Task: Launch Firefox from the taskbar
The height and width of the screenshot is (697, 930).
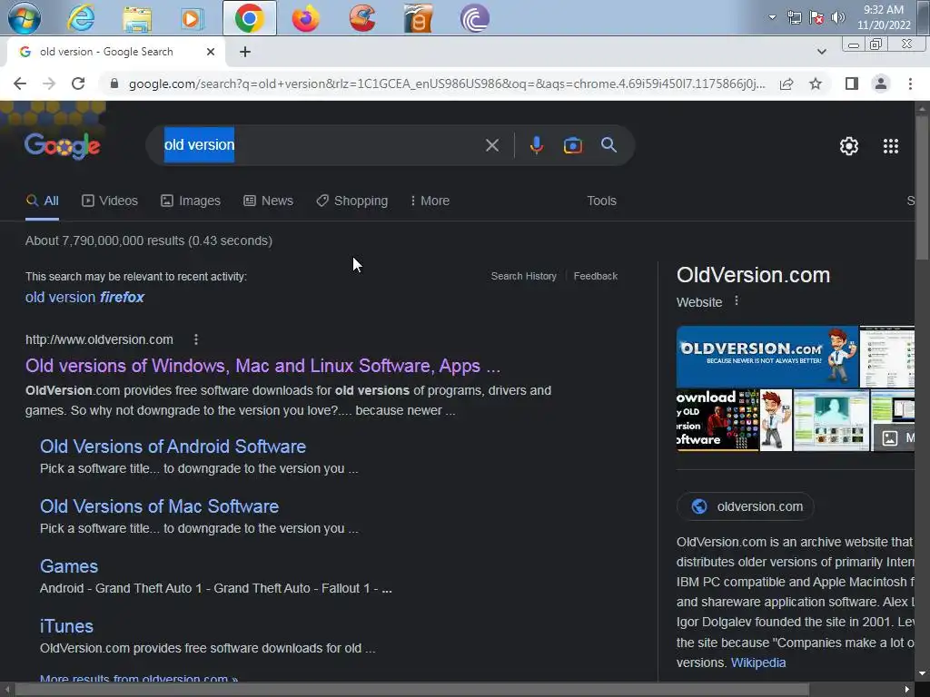Action: [305, 18]
